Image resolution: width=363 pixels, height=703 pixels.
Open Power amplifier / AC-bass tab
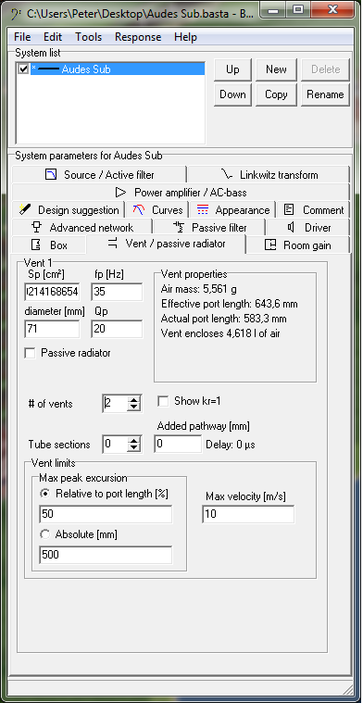coord(181,193)
